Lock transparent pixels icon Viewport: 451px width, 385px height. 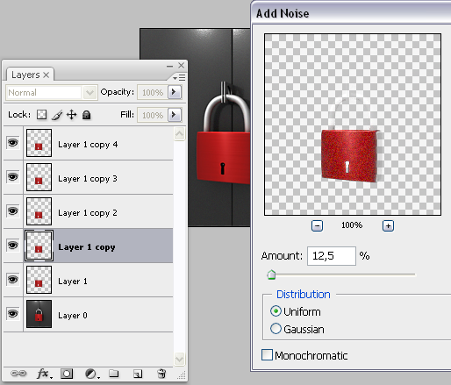42,115
